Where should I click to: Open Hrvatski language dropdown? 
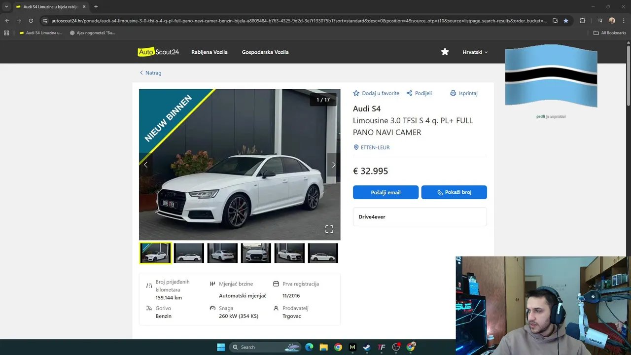pyautogui.click(x=475, y=52)
